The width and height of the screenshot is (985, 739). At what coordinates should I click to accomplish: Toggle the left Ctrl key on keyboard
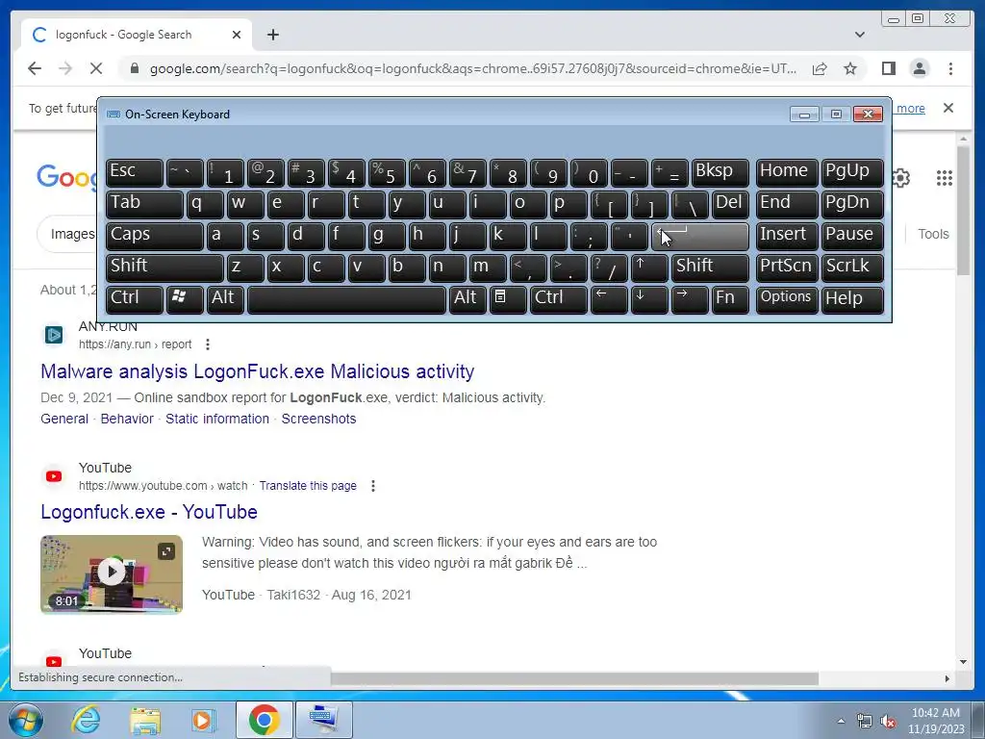coord(135,300)
